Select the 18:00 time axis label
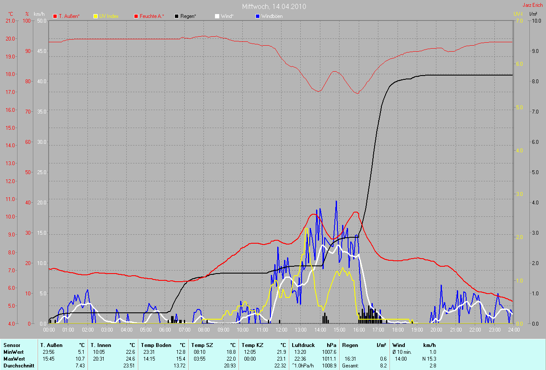This screenshot has height=370, width=546. [x=398, y=330]
